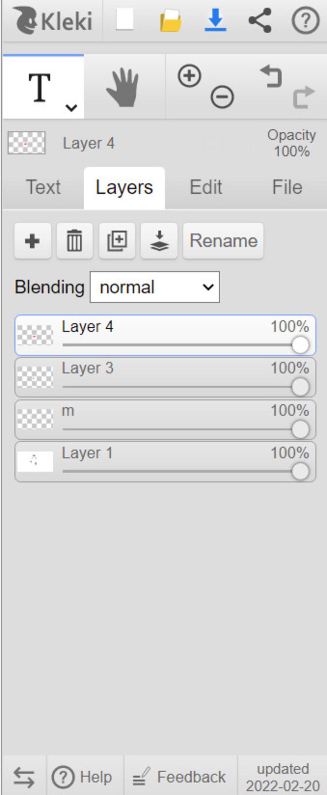Viewport: 327px width, 795px height.
Task: Click the blue download save icon
Action: [216, 20]
